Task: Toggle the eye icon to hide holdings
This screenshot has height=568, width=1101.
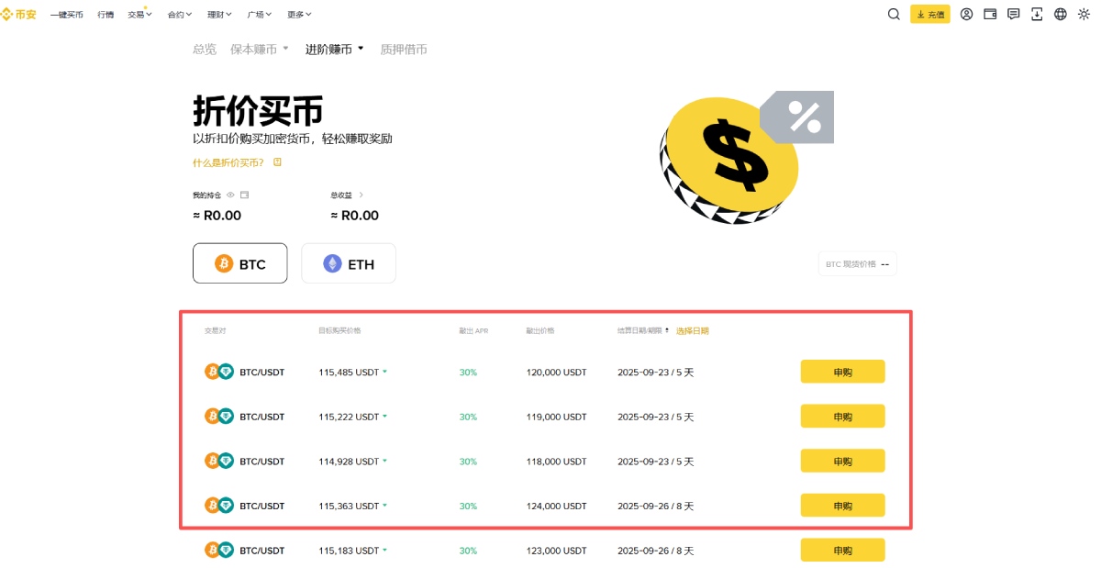Action: pos(229,195)
